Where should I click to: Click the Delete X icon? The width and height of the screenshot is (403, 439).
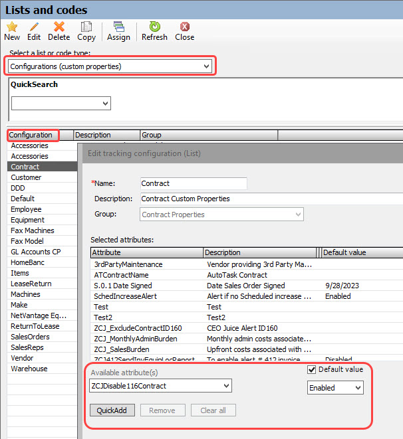[59, 27]
